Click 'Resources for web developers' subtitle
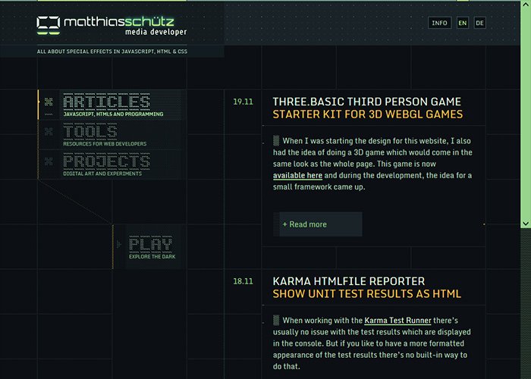The image size is (531, 379). pyautogui.click(x=105, y=144)
